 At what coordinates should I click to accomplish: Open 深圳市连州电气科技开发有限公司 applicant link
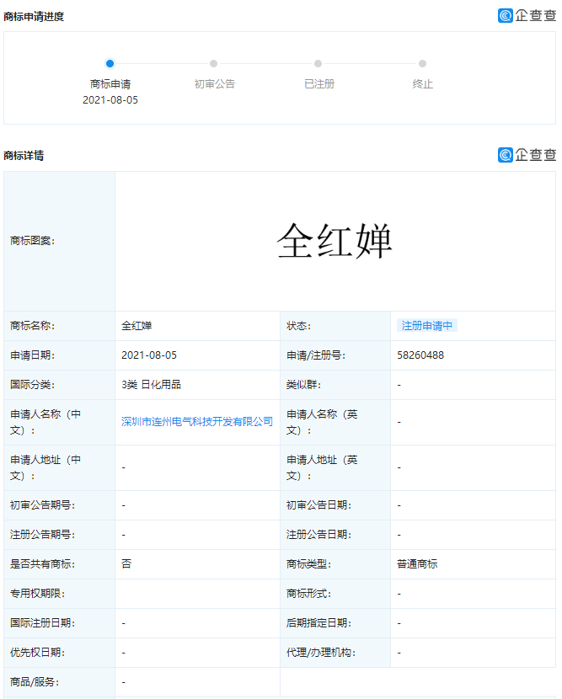click(197, 422)
